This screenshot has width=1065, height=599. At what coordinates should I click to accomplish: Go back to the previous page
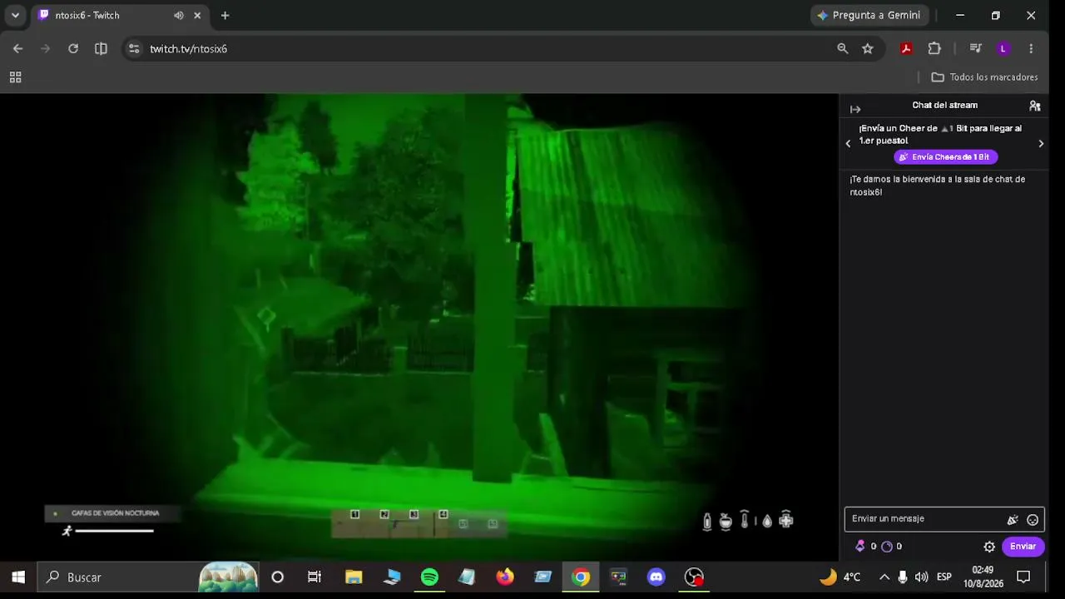click(17, 48)
